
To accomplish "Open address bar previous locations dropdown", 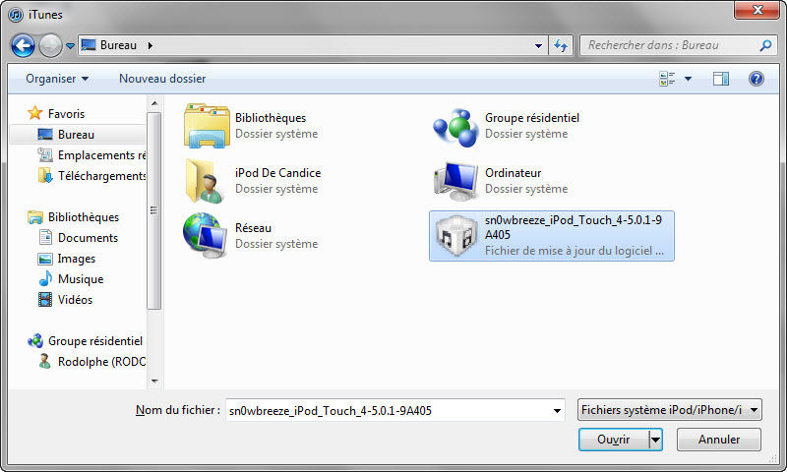I will [x=538, y=45].
